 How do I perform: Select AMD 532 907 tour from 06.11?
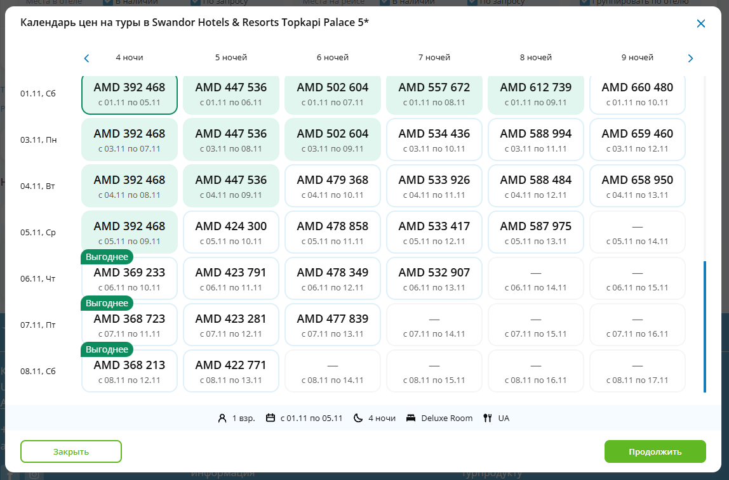434,279
